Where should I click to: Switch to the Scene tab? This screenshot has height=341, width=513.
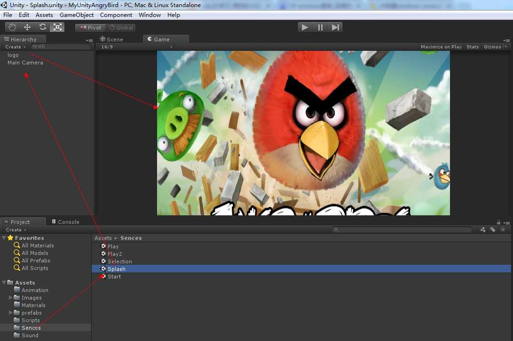coord(111,39)
